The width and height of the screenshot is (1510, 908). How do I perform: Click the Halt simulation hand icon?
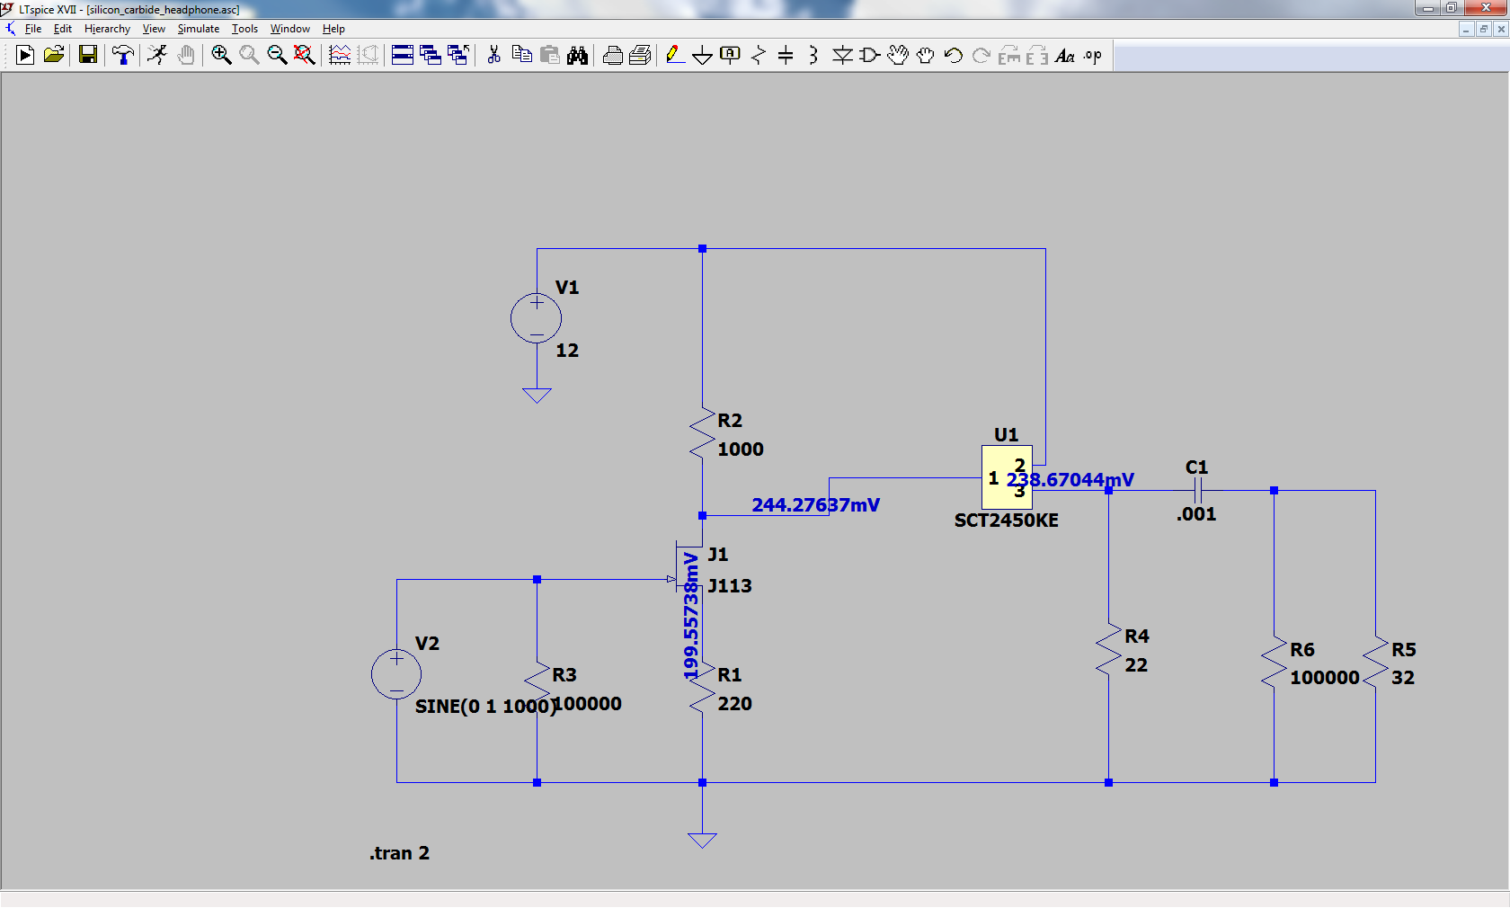[x=186, y=56]
